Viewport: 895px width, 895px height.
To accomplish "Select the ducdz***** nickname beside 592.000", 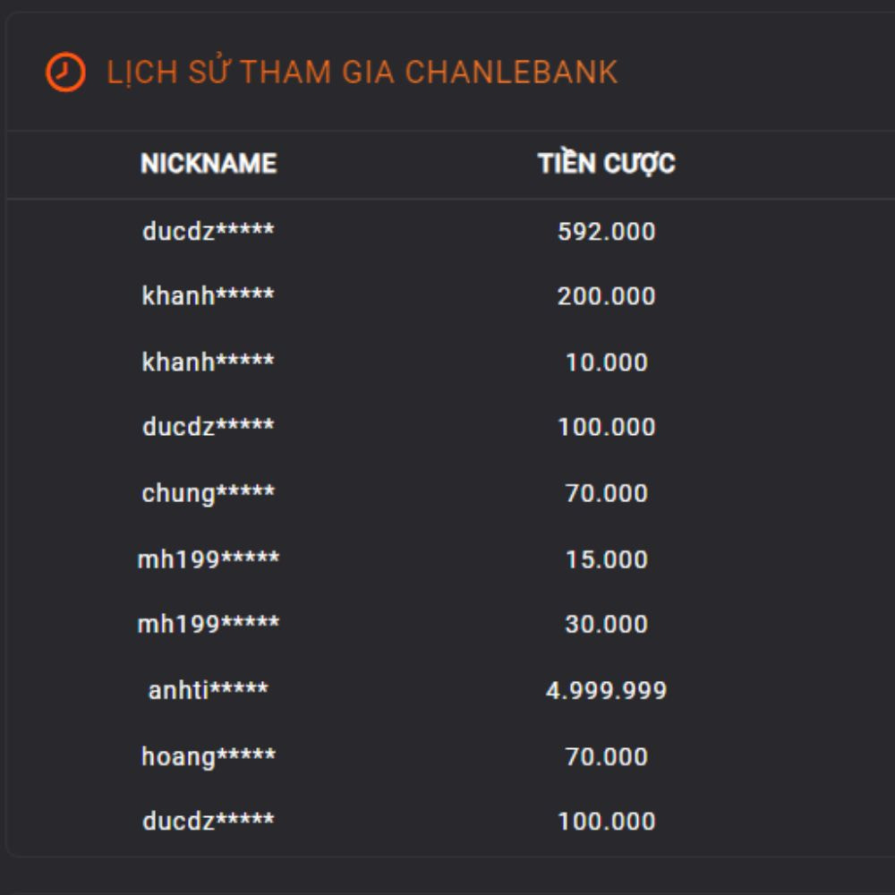I will (209, 232).
